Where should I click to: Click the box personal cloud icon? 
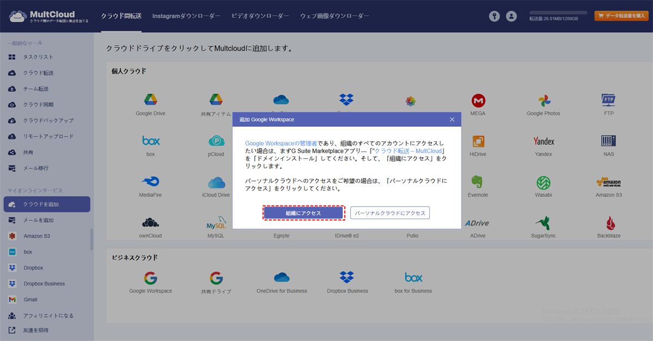(x=151, y=141)
